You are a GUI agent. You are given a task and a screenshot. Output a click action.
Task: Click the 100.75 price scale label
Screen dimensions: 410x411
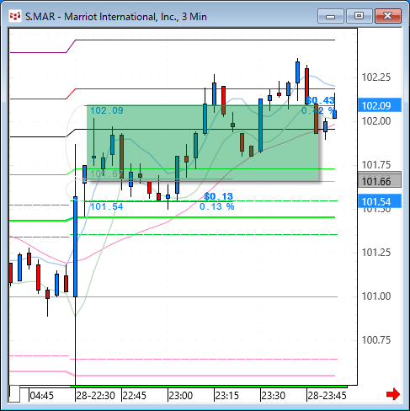(x=376, y=340)
